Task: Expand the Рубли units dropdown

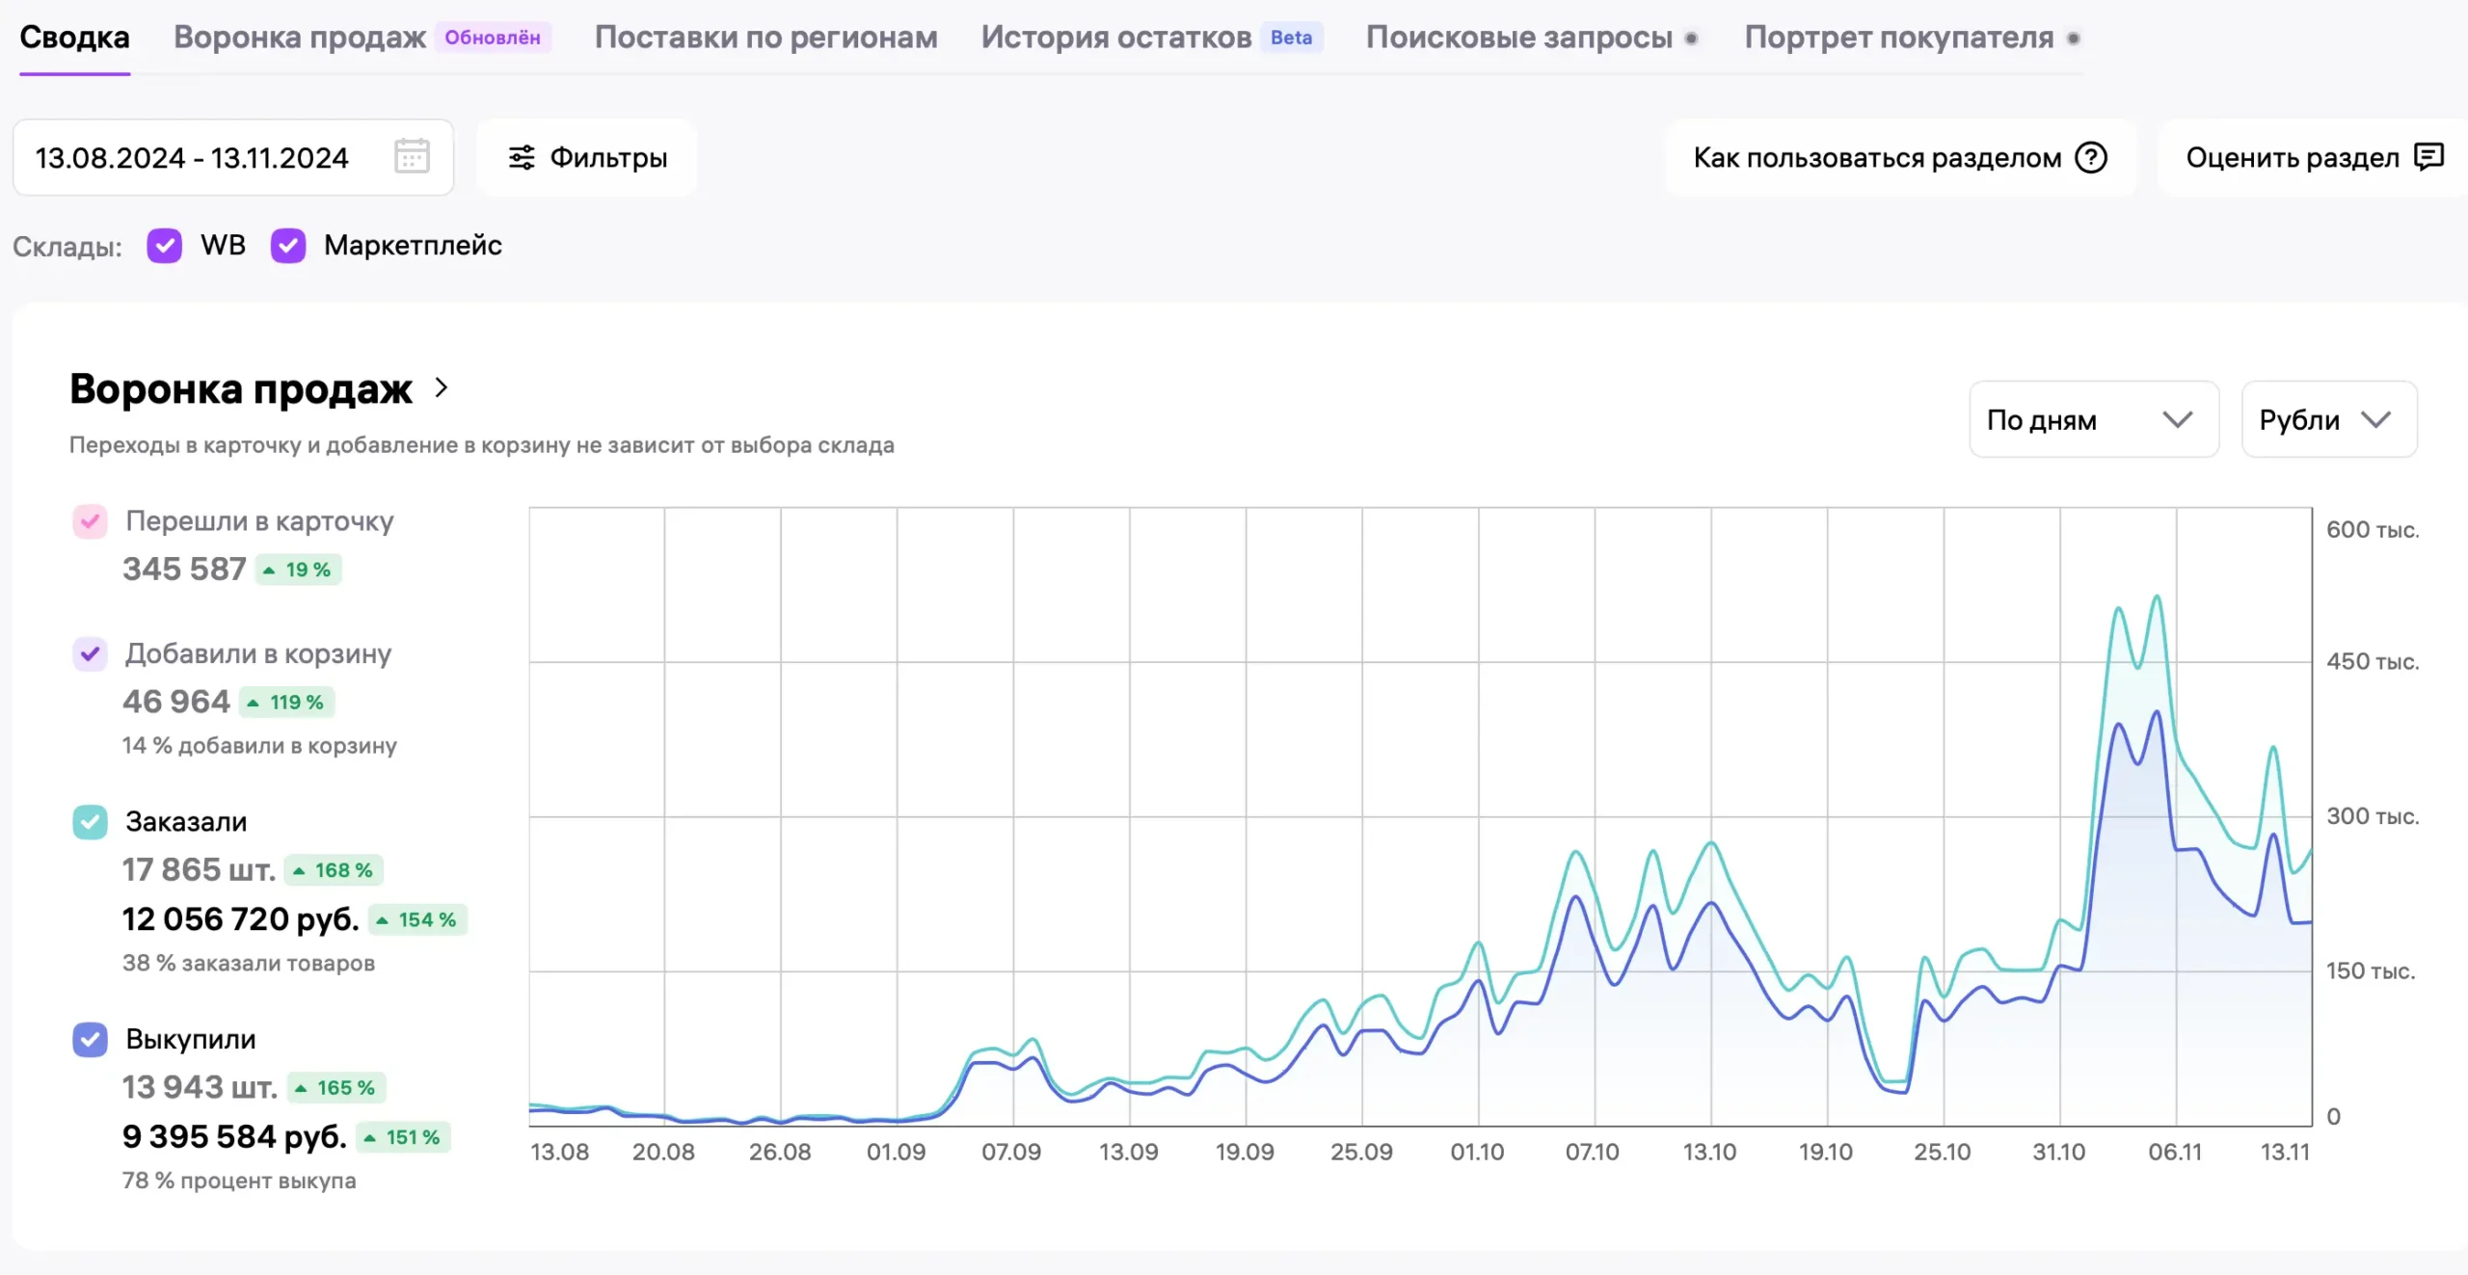Action: coord(2328,419)
